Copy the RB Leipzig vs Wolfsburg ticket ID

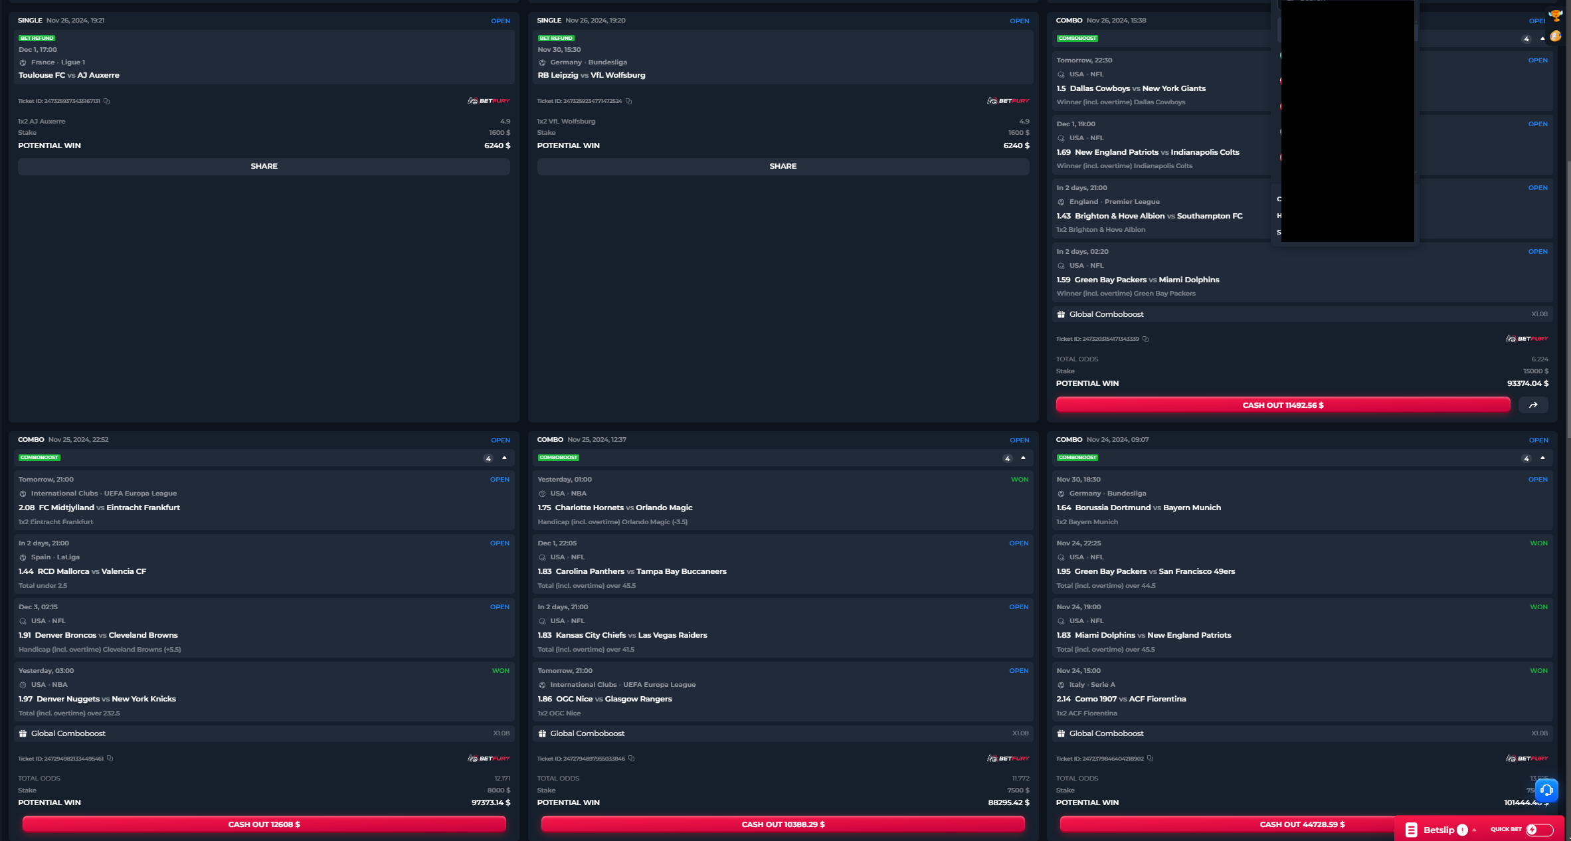click(628, 101)
